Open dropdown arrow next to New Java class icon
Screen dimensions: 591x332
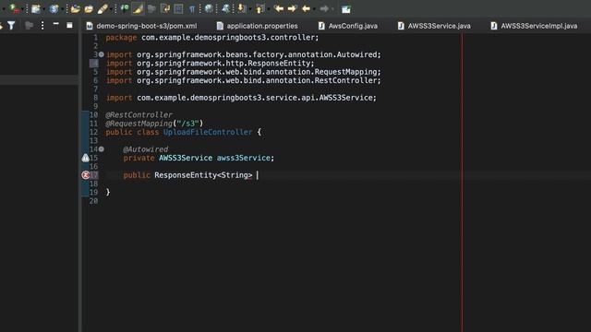(43, 9)
